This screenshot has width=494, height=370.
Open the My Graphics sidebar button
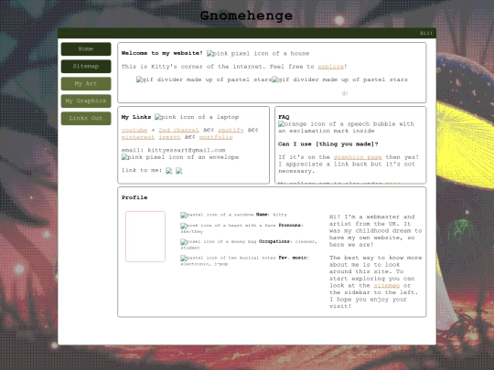point(86,101)
